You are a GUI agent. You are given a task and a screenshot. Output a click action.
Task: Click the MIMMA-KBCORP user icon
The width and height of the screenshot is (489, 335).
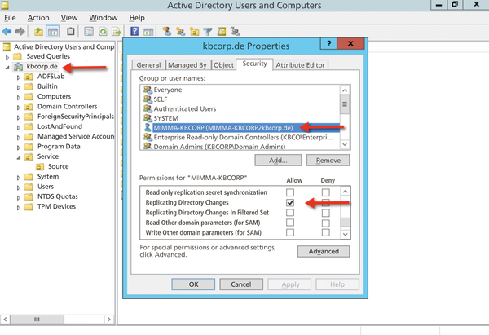coord(148,128)
